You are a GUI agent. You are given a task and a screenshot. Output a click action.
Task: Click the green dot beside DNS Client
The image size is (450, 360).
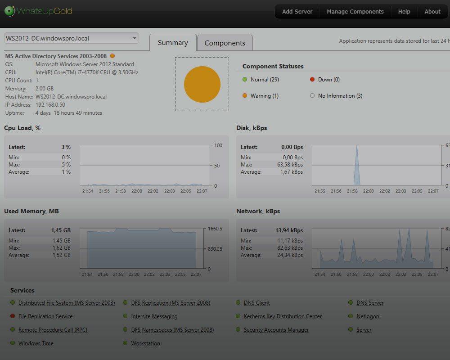point(238,302)
